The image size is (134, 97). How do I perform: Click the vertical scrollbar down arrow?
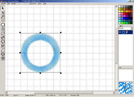pos(116,90)
